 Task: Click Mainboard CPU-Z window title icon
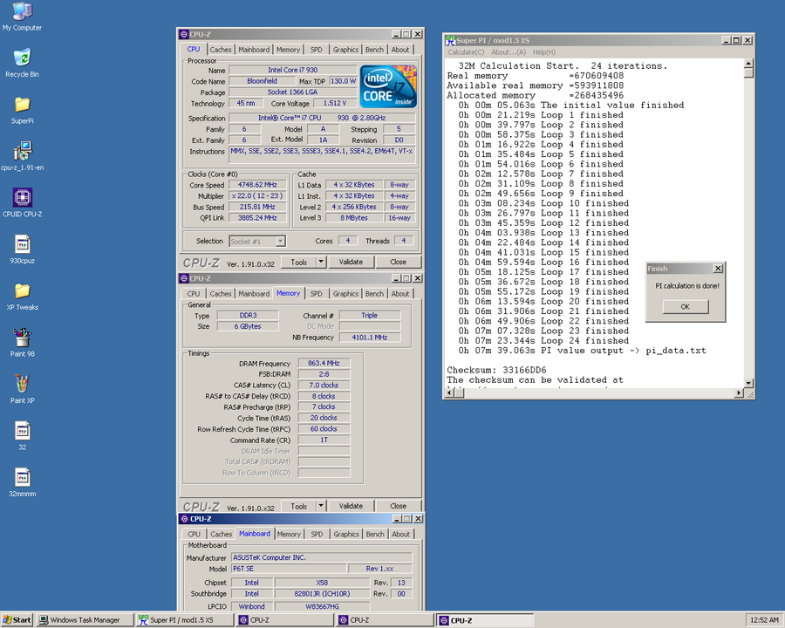(184, 519)
